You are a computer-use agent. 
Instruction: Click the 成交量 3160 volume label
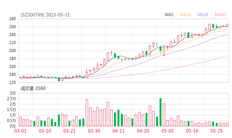33,88
